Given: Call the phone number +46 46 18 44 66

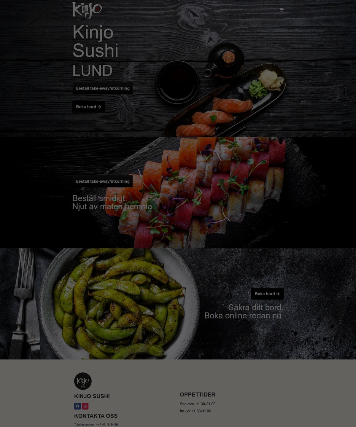Looking at the screenshot, I should (107, 425).
